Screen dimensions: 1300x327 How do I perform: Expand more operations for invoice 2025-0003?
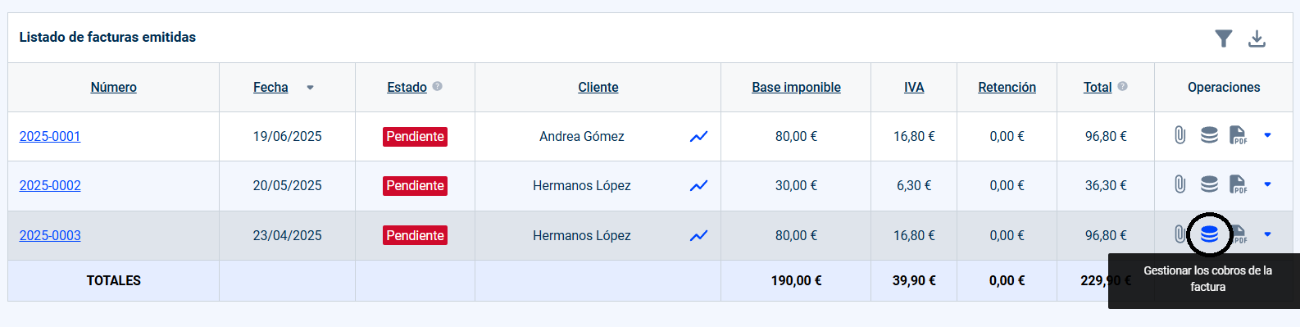(x=1267, y=234)
